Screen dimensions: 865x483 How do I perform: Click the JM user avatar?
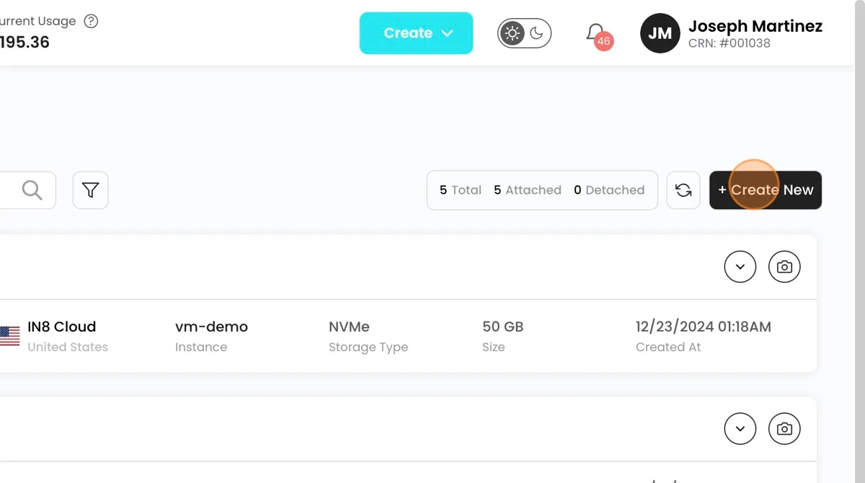click(660, 33)
